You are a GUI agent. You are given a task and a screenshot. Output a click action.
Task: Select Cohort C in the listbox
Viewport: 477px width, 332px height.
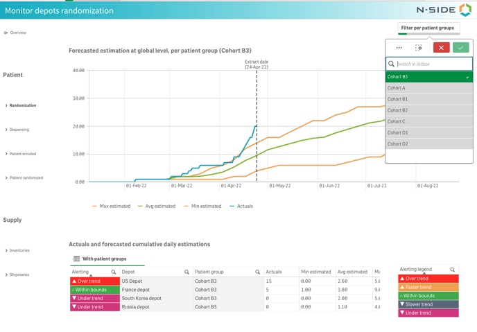[428, 121]
